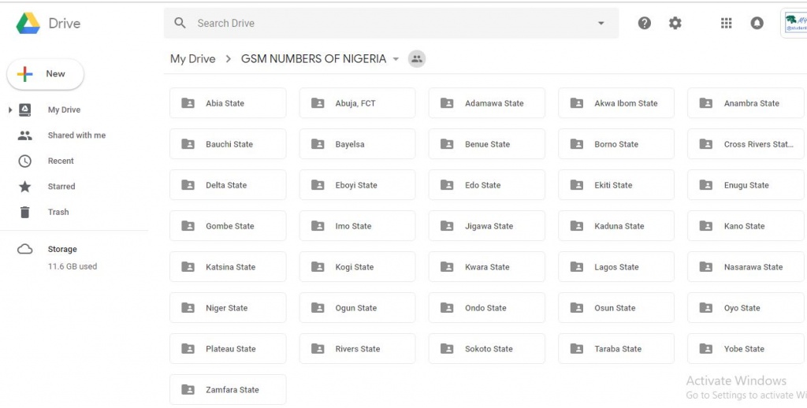This screenshot has width=807, height=408.
Task: Click the Google Drive logo
Action: pos(28,24)
